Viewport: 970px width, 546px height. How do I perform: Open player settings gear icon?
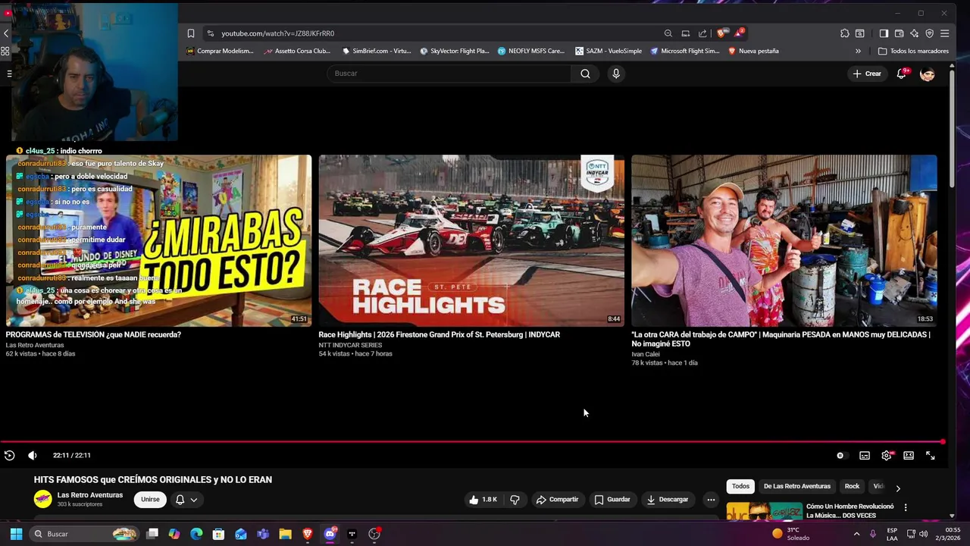[x=887, y=455]
